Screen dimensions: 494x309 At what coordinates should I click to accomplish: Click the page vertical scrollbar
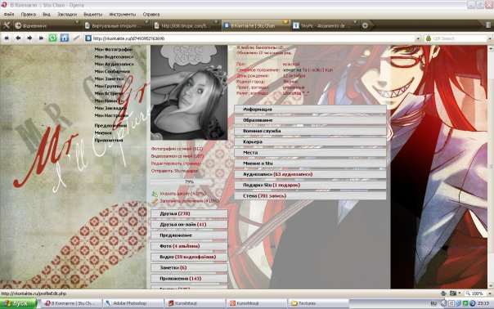[491, 167]
